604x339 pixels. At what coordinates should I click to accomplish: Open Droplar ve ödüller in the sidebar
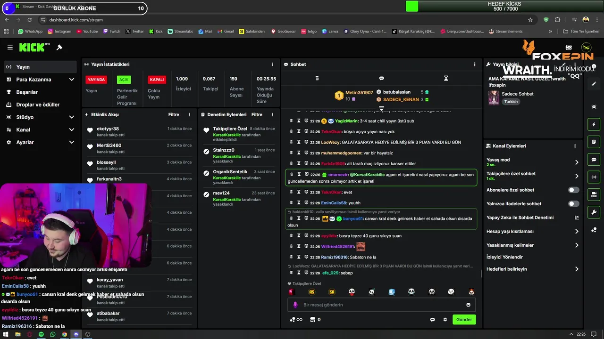40,105
